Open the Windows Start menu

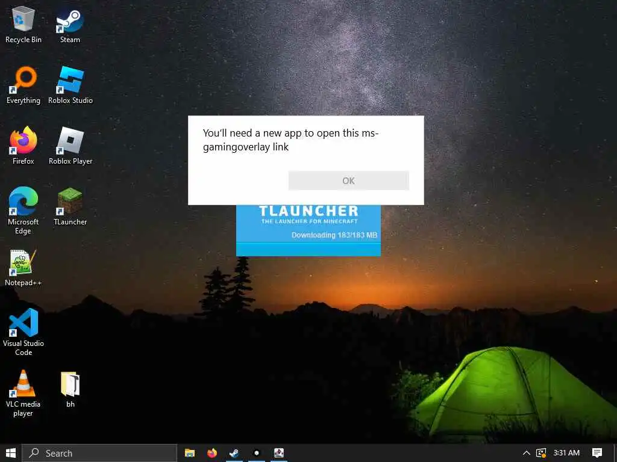11,453
